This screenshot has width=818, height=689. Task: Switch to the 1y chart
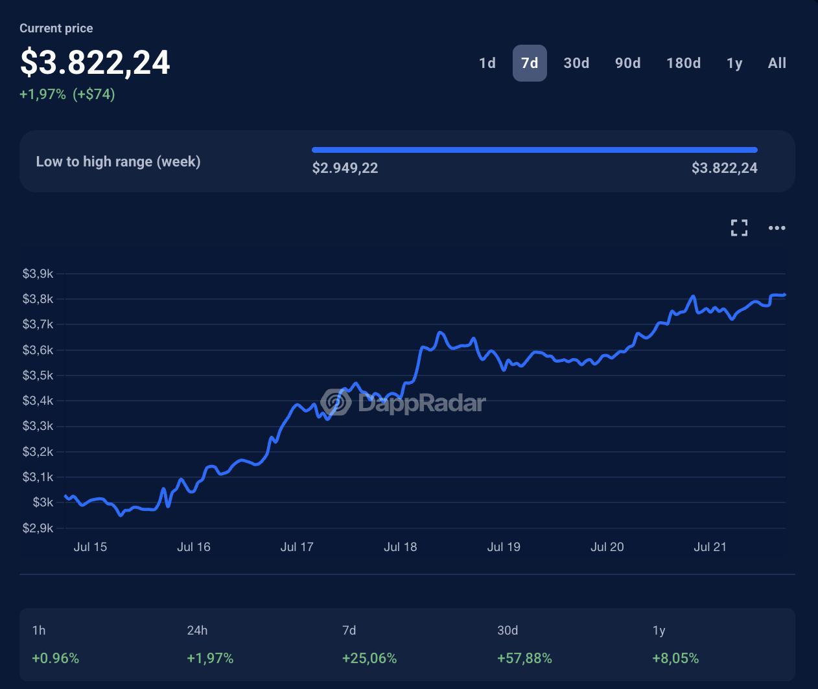[x=734, y=63]
